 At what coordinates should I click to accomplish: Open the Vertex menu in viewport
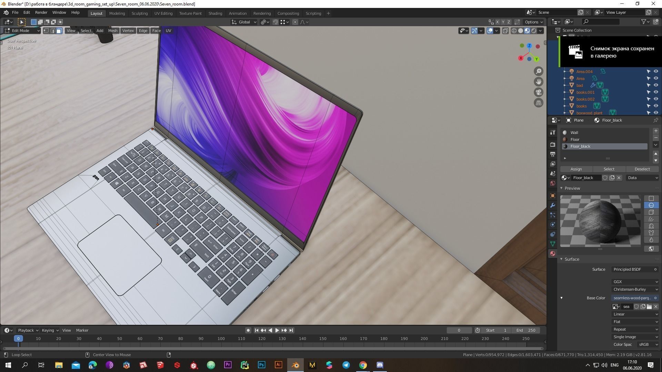128,31
